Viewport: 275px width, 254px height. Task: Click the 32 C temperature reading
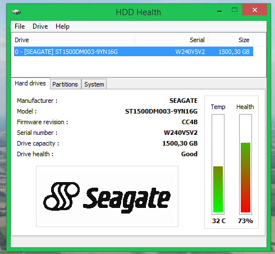[219, 221]
